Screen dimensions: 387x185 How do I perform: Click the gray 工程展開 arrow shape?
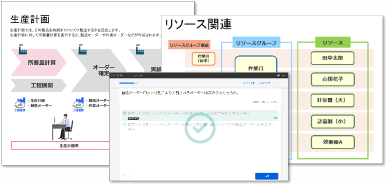coord(39,86)
